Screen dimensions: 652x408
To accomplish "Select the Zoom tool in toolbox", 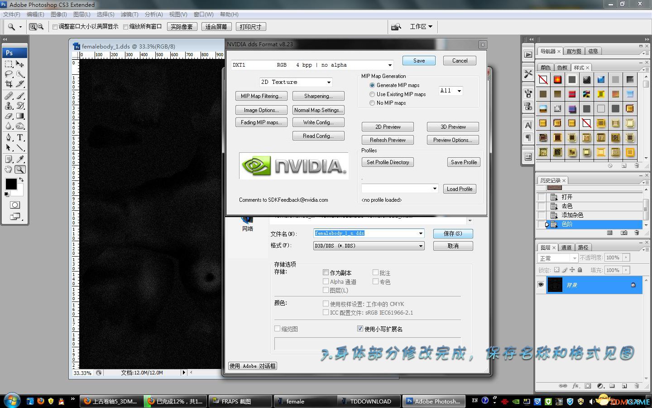I will pos(20,170).
